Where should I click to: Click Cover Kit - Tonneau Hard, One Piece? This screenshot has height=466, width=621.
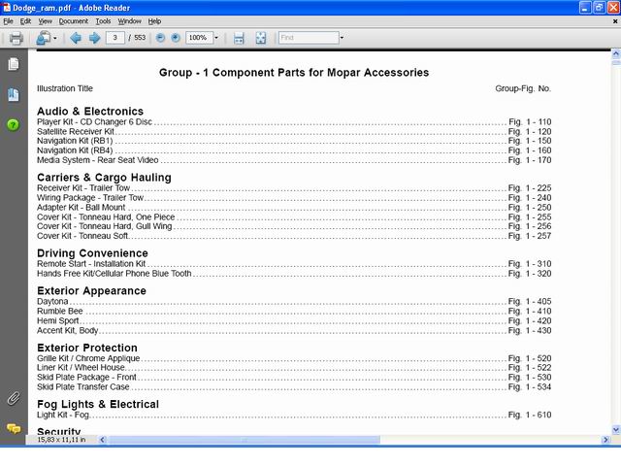(x=106, y=217)
